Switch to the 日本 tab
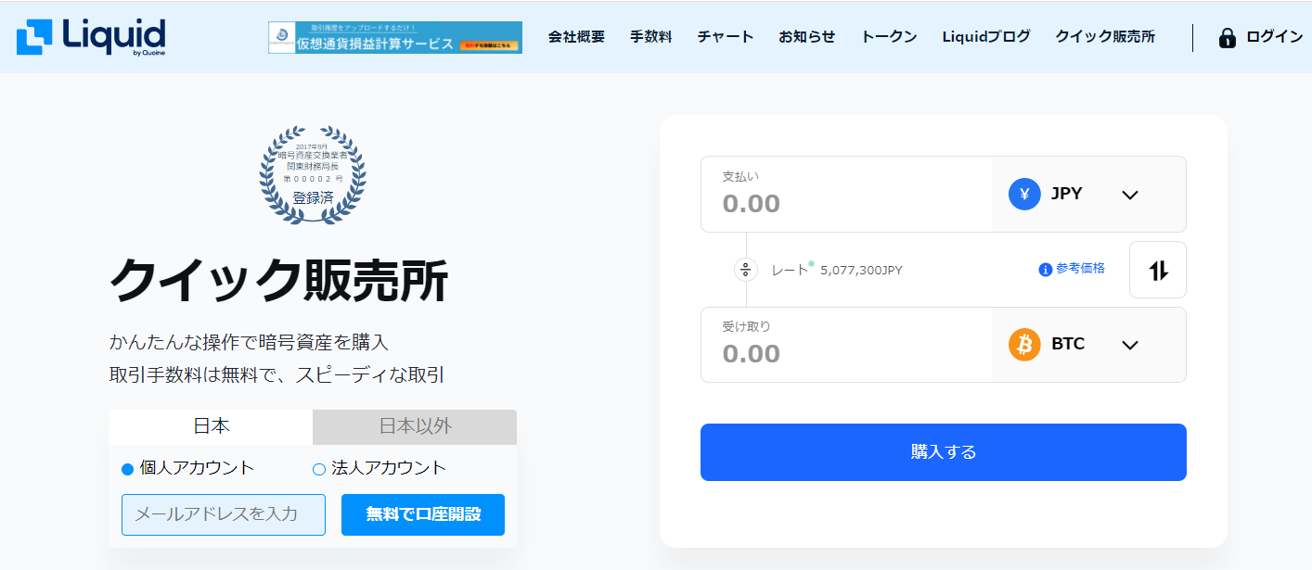Image resolution: width=1312 pixels, height=570 pixels. coord(211,426)
